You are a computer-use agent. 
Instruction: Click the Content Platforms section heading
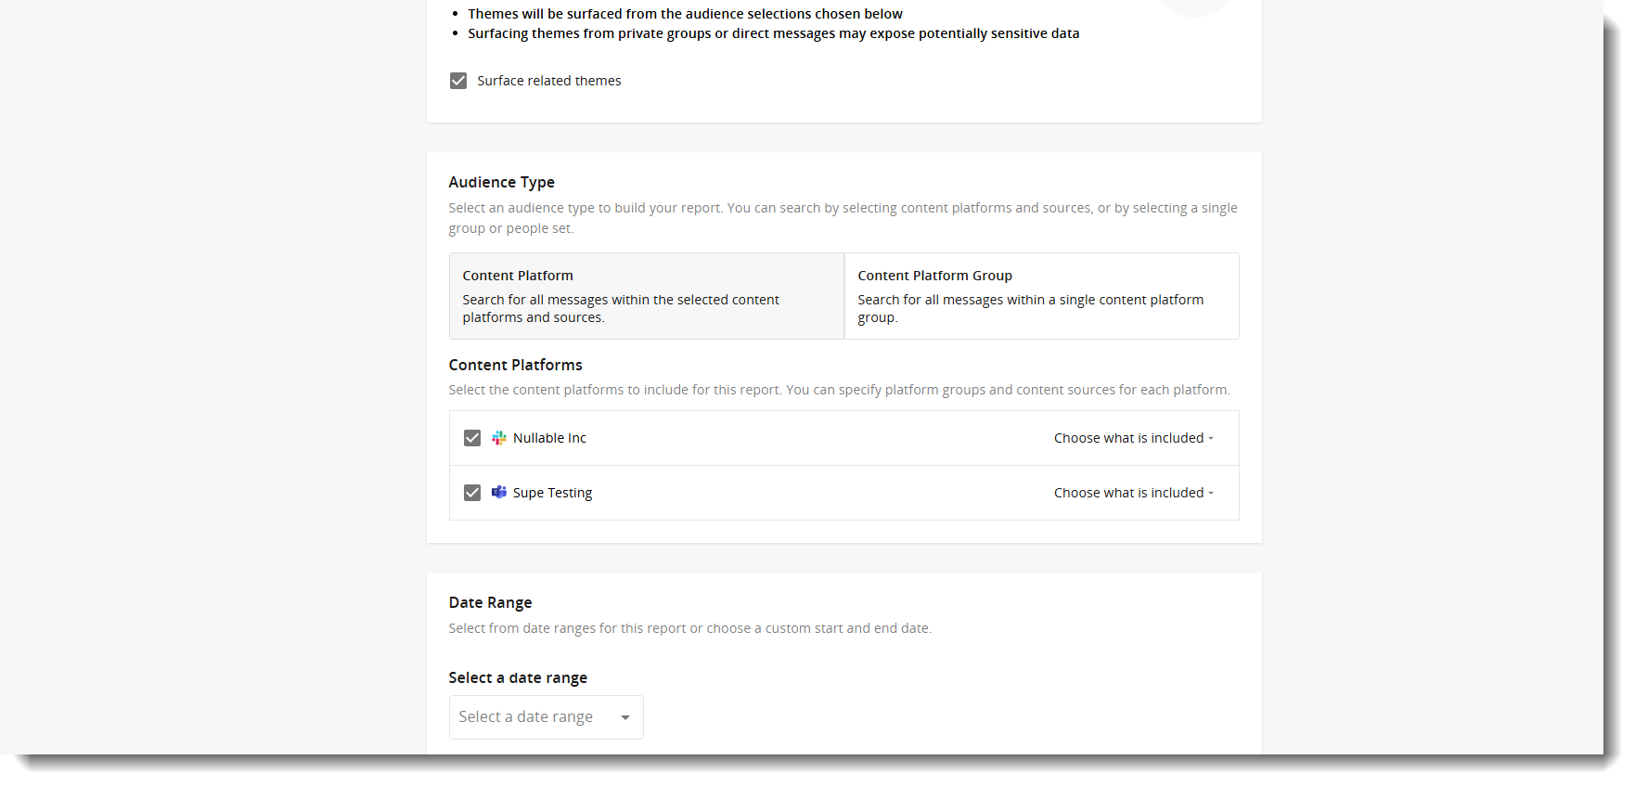point(516,365)
